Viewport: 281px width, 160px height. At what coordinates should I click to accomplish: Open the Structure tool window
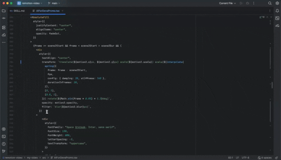4,27
